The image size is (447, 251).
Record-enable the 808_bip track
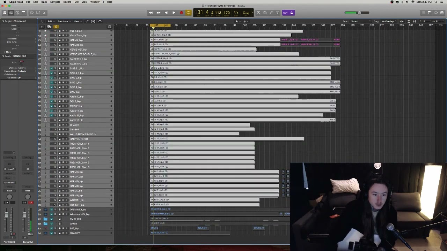coord(63,228)
